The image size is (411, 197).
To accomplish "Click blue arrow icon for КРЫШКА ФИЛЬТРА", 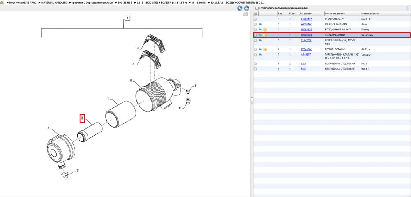I will point(260,24).
